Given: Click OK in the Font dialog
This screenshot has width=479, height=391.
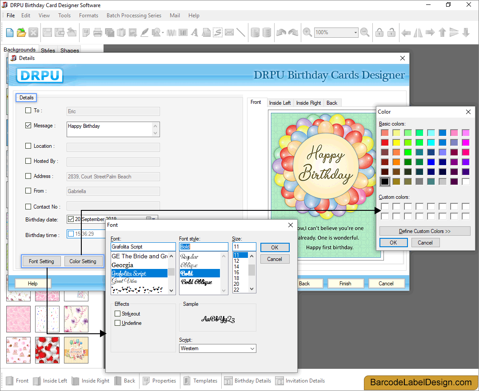Looking at the screenshot, I should [275, 248].
